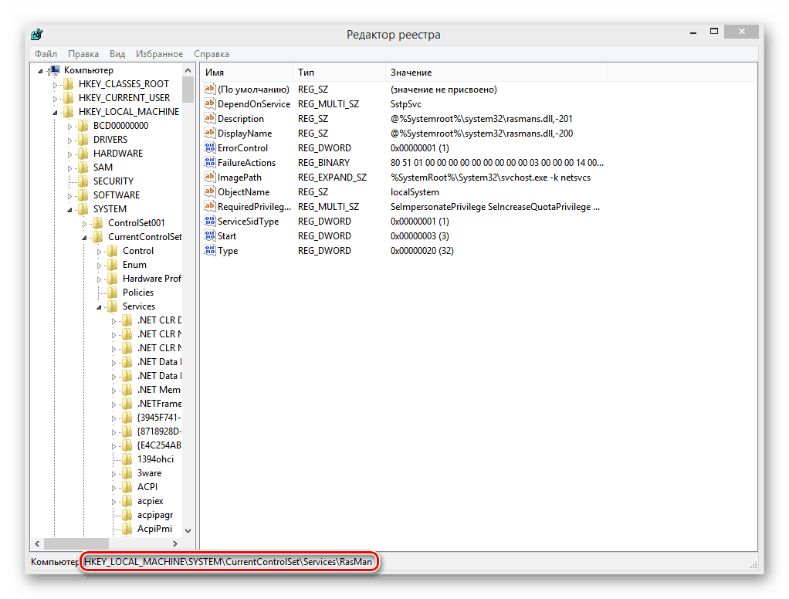Image resolution: width=789 pixels, height=599 pixels.
Task: Collapse the SYSTEM tree node
Action: click(70, 210)
